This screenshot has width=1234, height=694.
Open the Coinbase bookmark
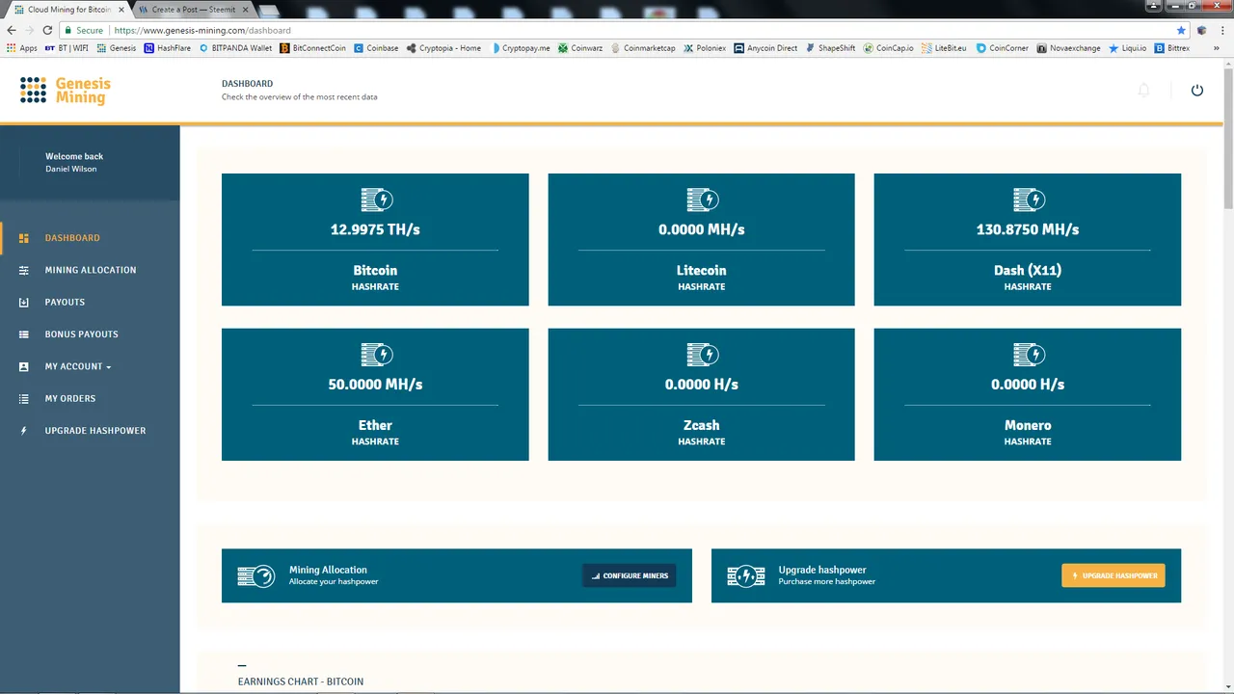click(376, 48)
